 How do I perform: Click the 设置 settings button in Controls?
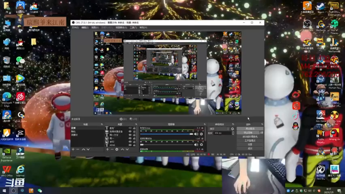point(250,144)
